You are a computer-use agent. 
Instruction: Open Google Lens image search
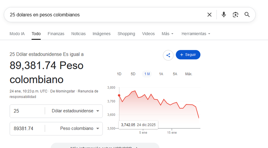236,15
